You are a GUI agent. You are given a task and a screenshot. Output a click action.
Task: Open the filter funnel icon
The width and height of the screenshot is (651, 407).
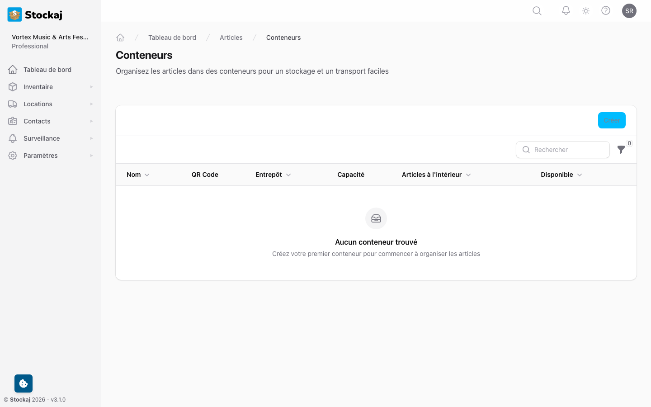point(621,150)
